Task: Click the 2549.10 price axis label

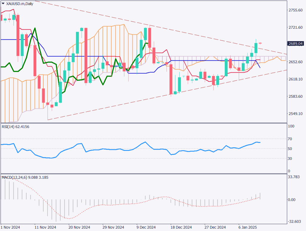Action: tap(296, 114)
